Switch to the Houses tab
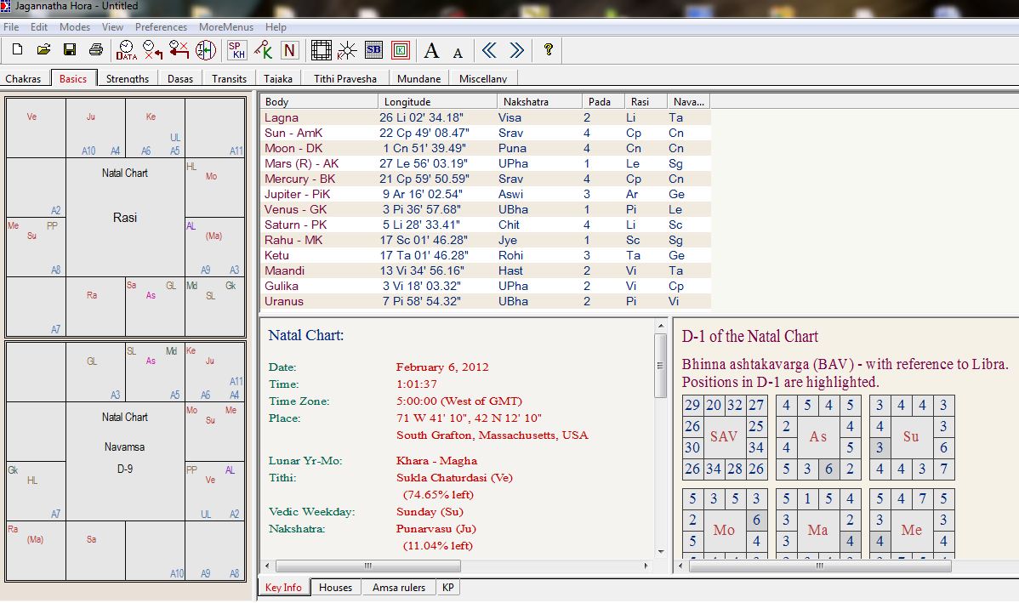 tap(335, 587)
